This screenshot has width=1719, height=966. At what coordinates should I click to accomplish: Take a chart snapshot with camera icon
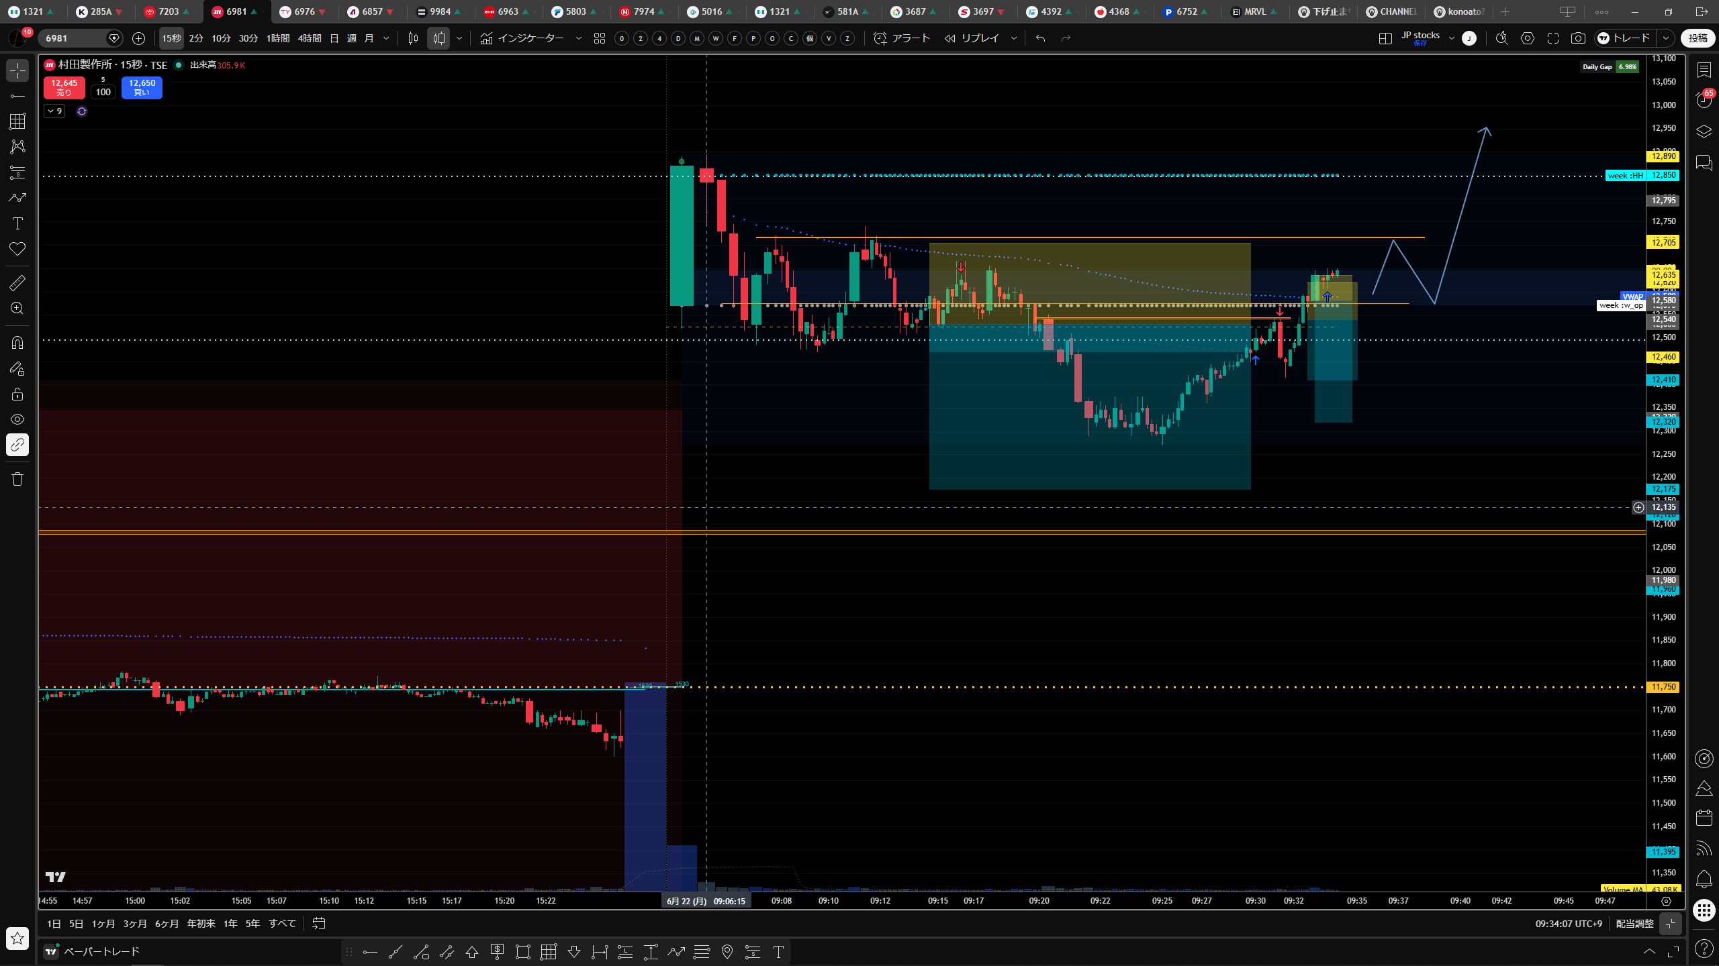click(1578, 38)
